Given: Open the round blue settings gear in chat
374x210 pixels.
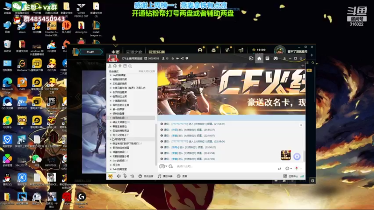Looking at the screenshot, I should coord(297,156).
